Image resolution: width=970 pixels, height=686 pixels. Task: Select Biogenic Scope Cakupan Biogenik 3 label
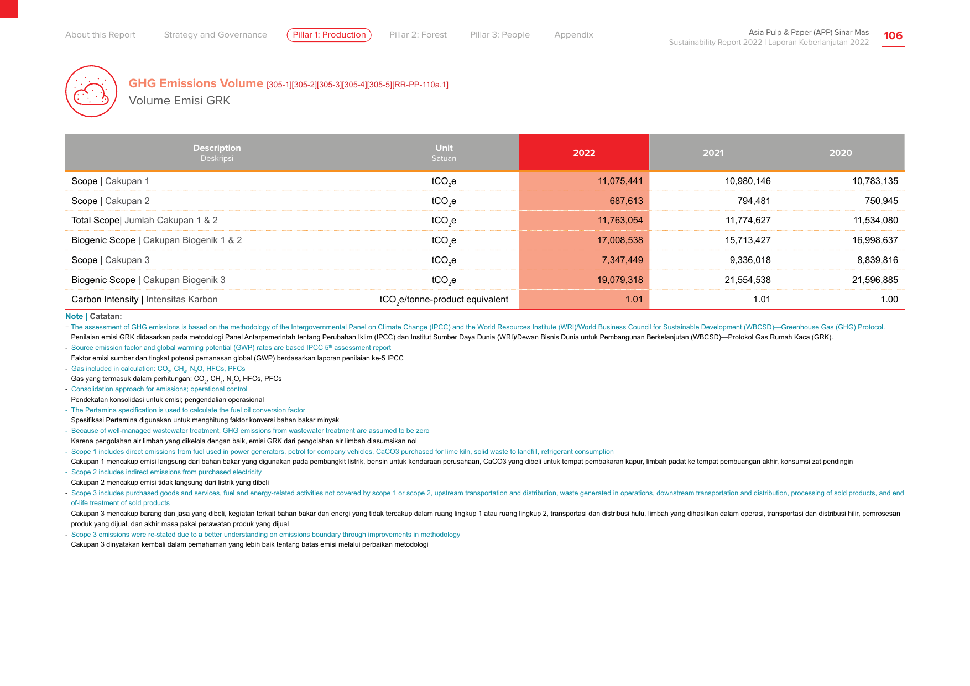click(x=148, y=280)
